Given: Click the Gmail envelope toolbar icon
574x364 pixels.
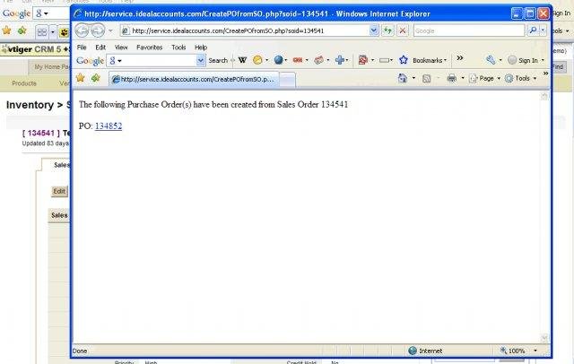Looking at the screenshot, I should (319, 60).
